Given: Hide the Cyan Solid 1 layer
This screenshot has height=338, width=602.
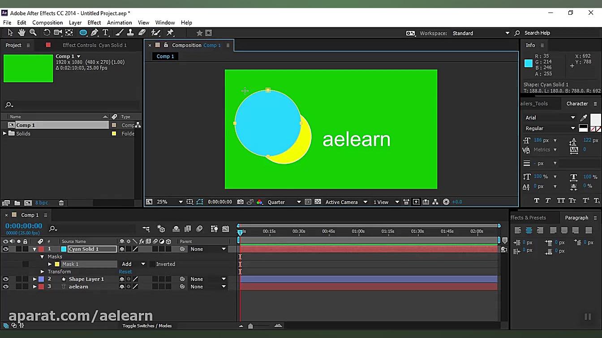Looking at the screenshot, I should tap(5, 249).
